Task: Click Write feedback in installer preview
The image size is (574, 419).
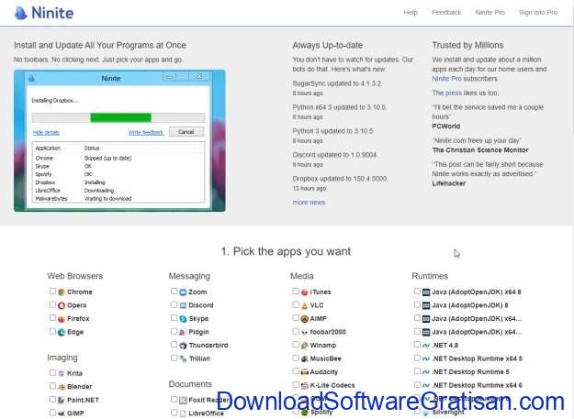Action: click(x=146, y=133)
